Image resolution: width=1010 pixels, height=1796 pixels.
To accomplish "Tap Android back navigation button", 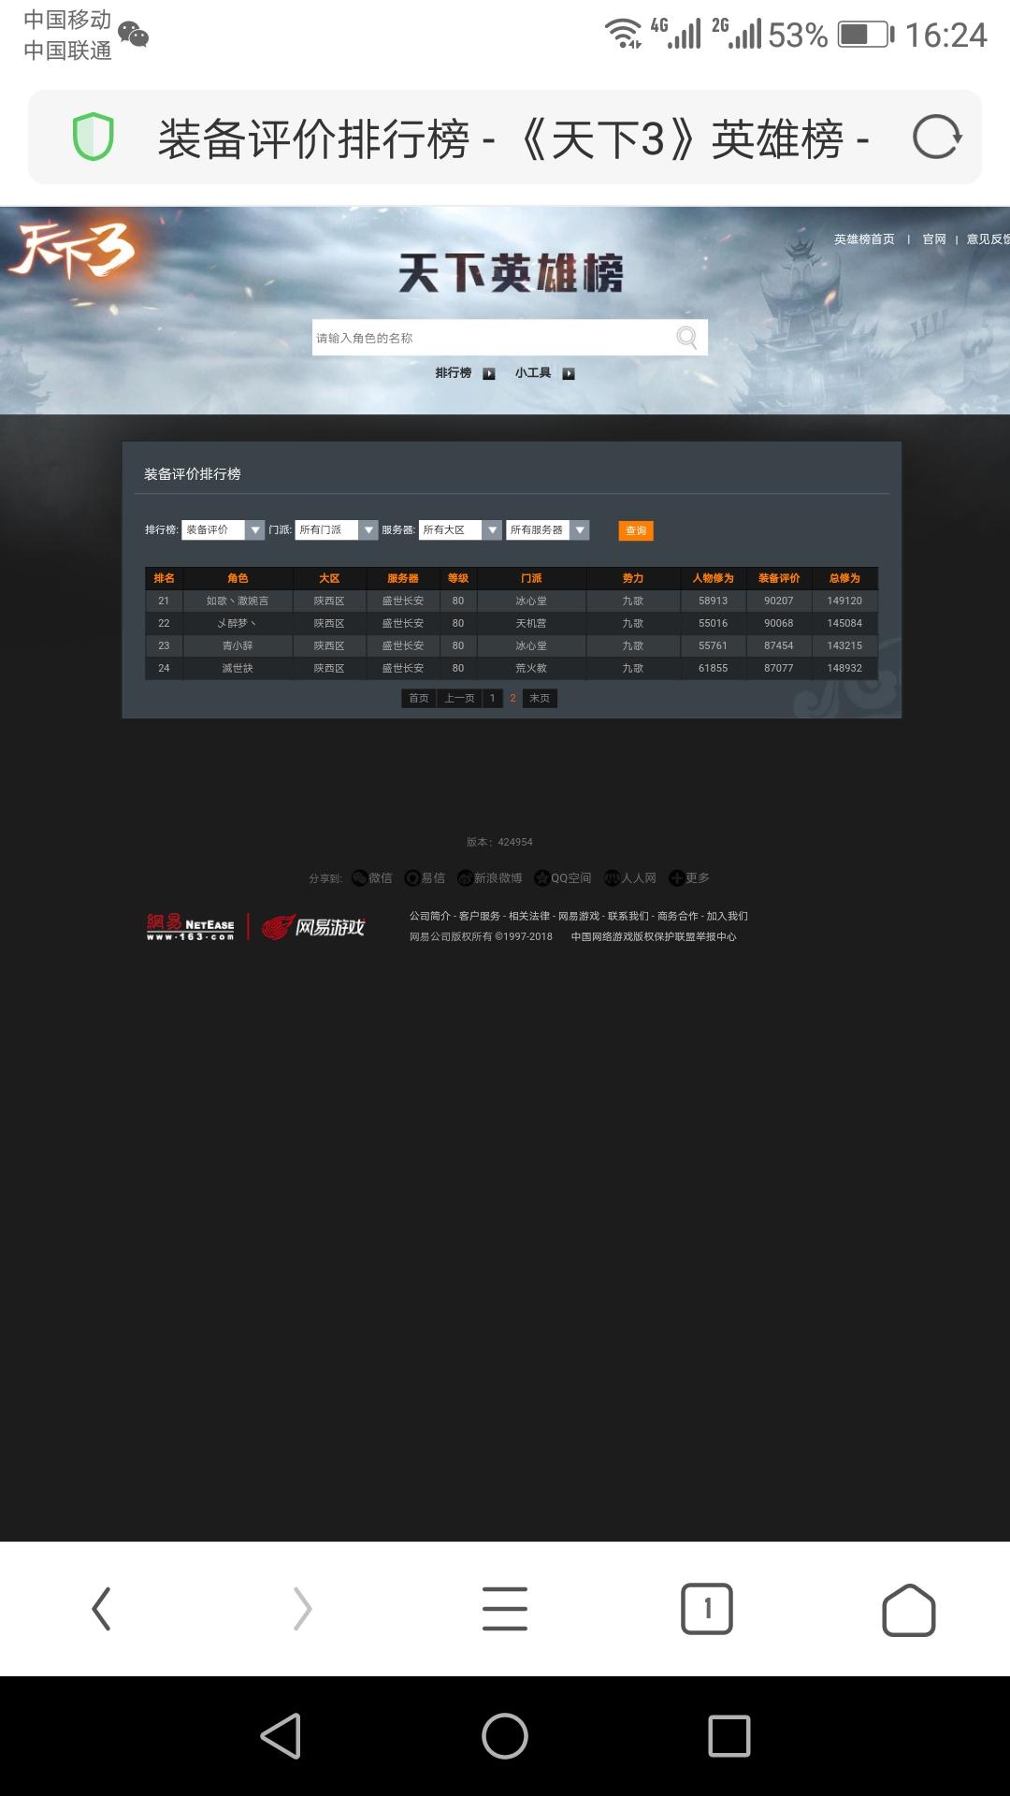I will click(x=281, y=1736).
